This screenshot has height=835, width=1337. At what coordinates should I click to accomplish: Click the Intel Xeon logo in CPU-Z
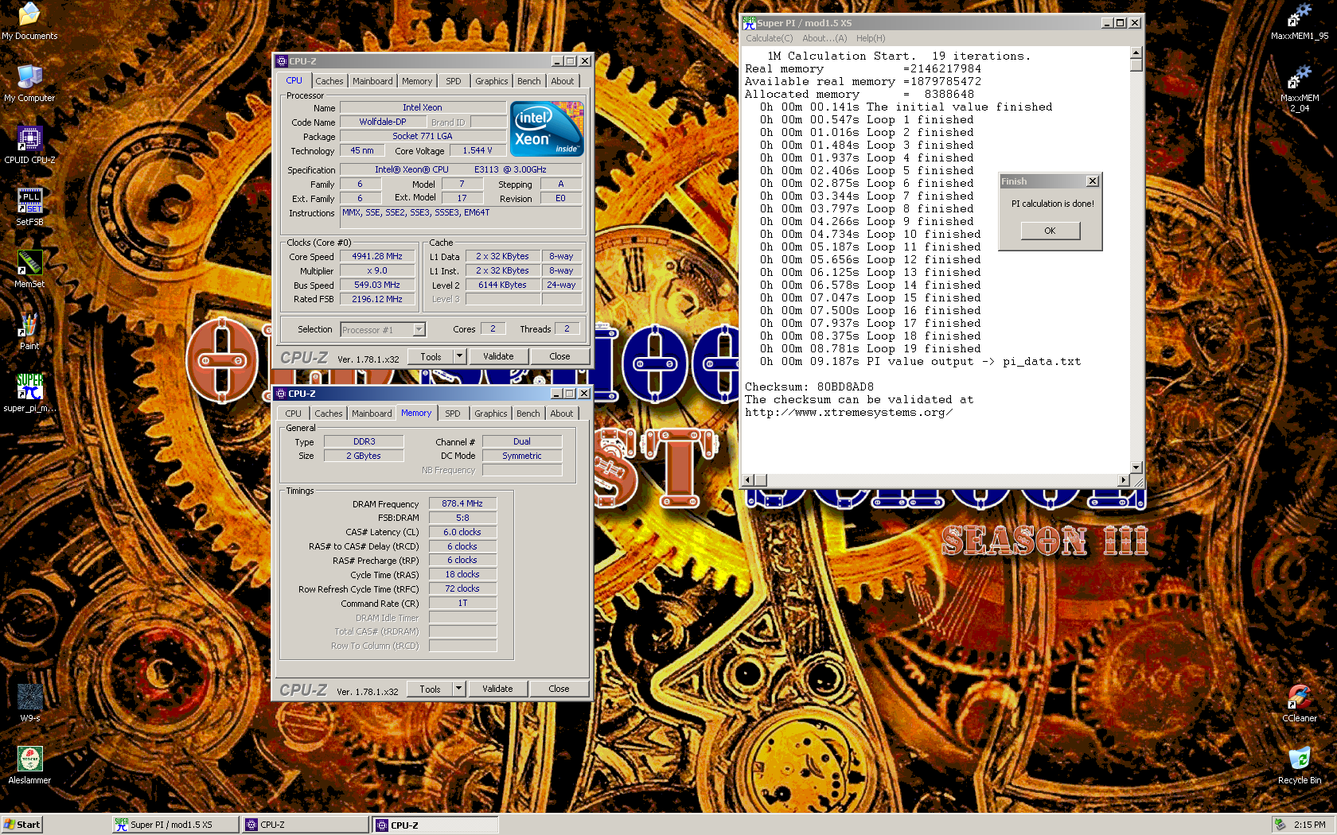pyautogui.click(x=547, y=128)
